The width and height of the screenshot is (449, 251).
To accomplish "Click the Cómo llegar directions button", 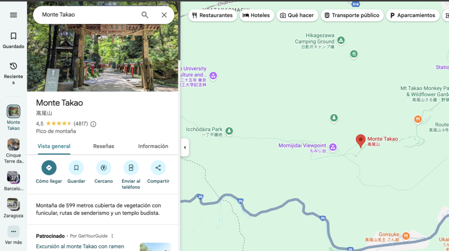I will click(49, 168).
